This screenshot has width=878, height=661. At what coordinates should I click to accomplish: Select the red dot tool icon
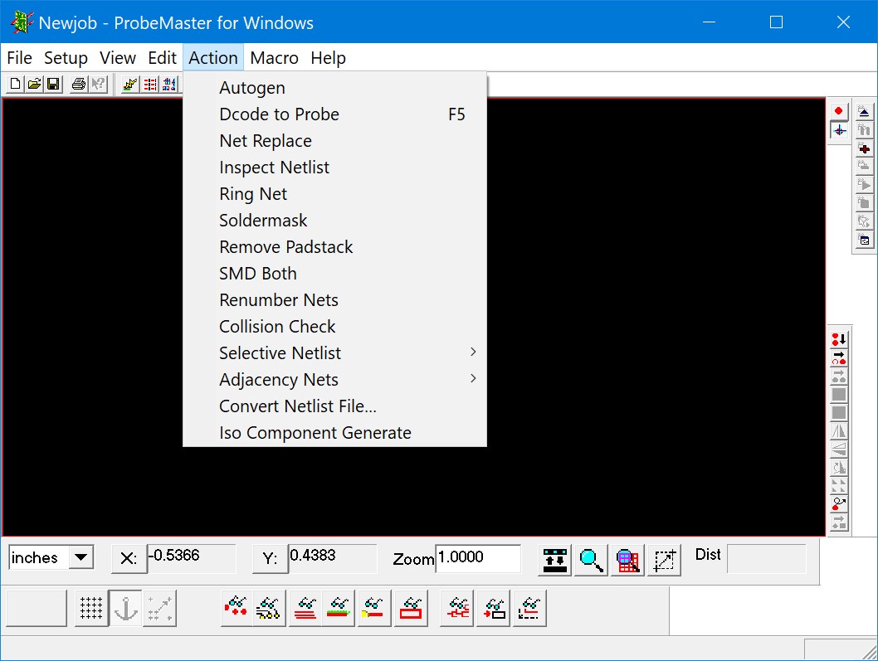(x=838, y=111)
